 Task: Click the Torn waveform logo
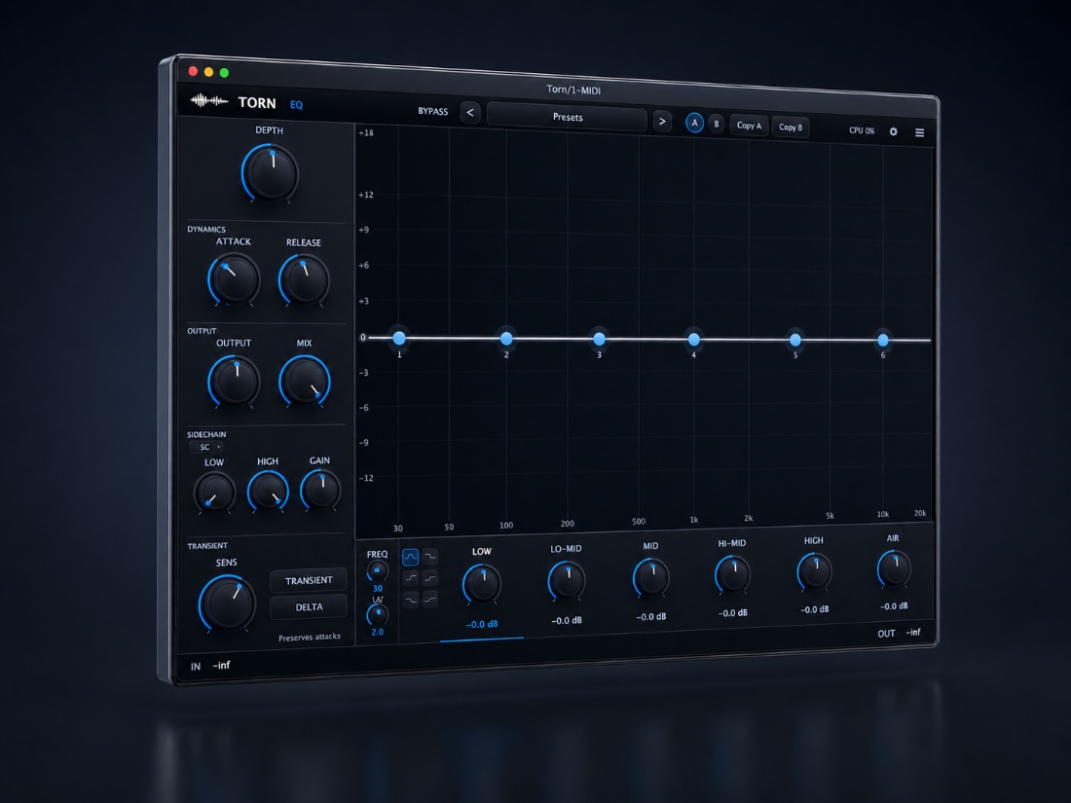point(209,101)
